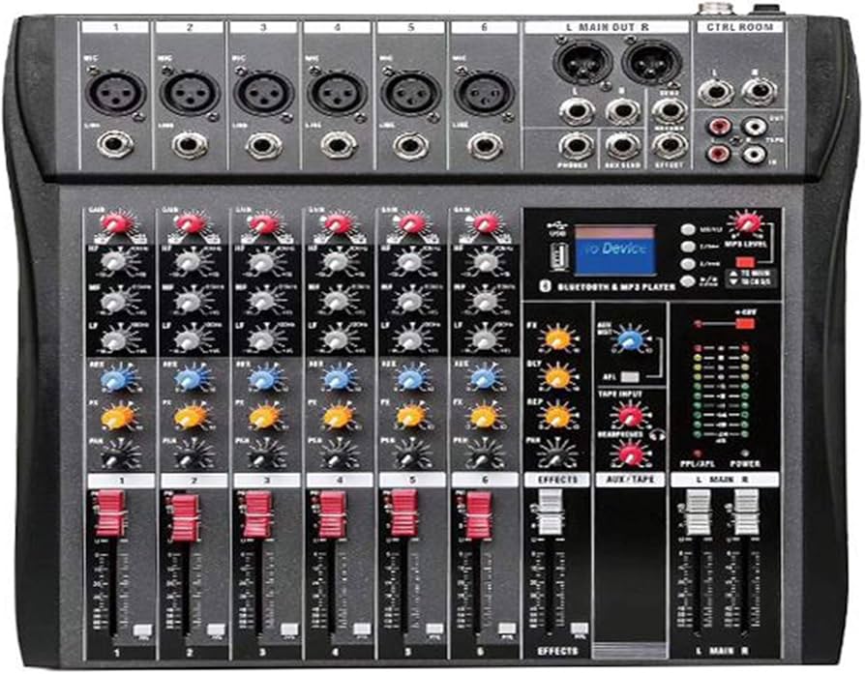Plug into channel 1 MIC XLR input
865x674 pixels.
(x=115, y=92)
